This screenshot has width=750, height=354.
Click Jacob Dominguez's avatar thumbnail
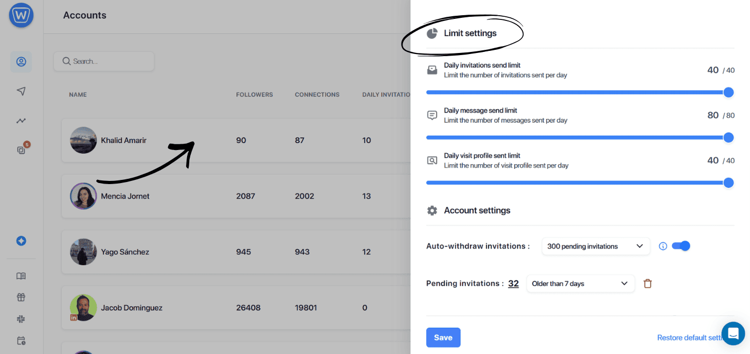click(x=84, y=308)
